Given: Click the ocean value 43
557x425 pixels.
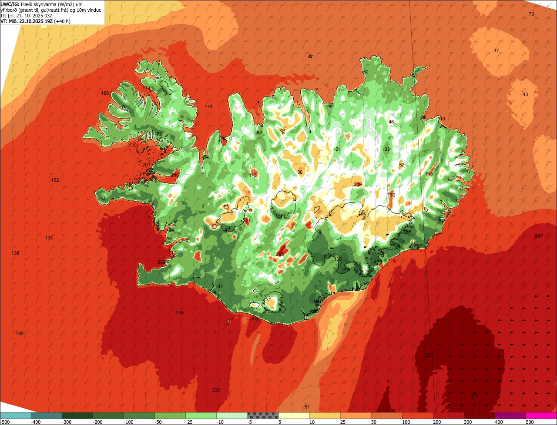Looking at the screenshot, I should click(525, 94).
